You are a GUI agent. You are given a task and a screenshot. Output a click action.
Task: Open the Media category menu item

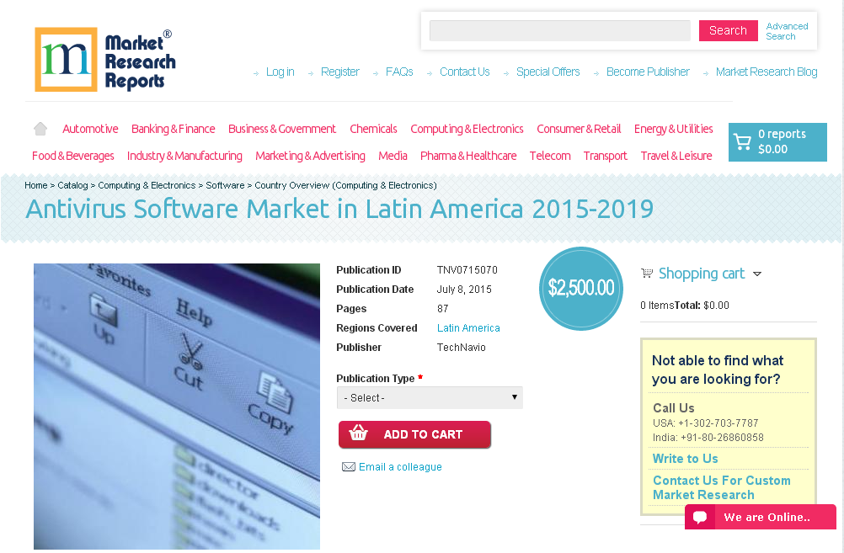pos(393,155)
